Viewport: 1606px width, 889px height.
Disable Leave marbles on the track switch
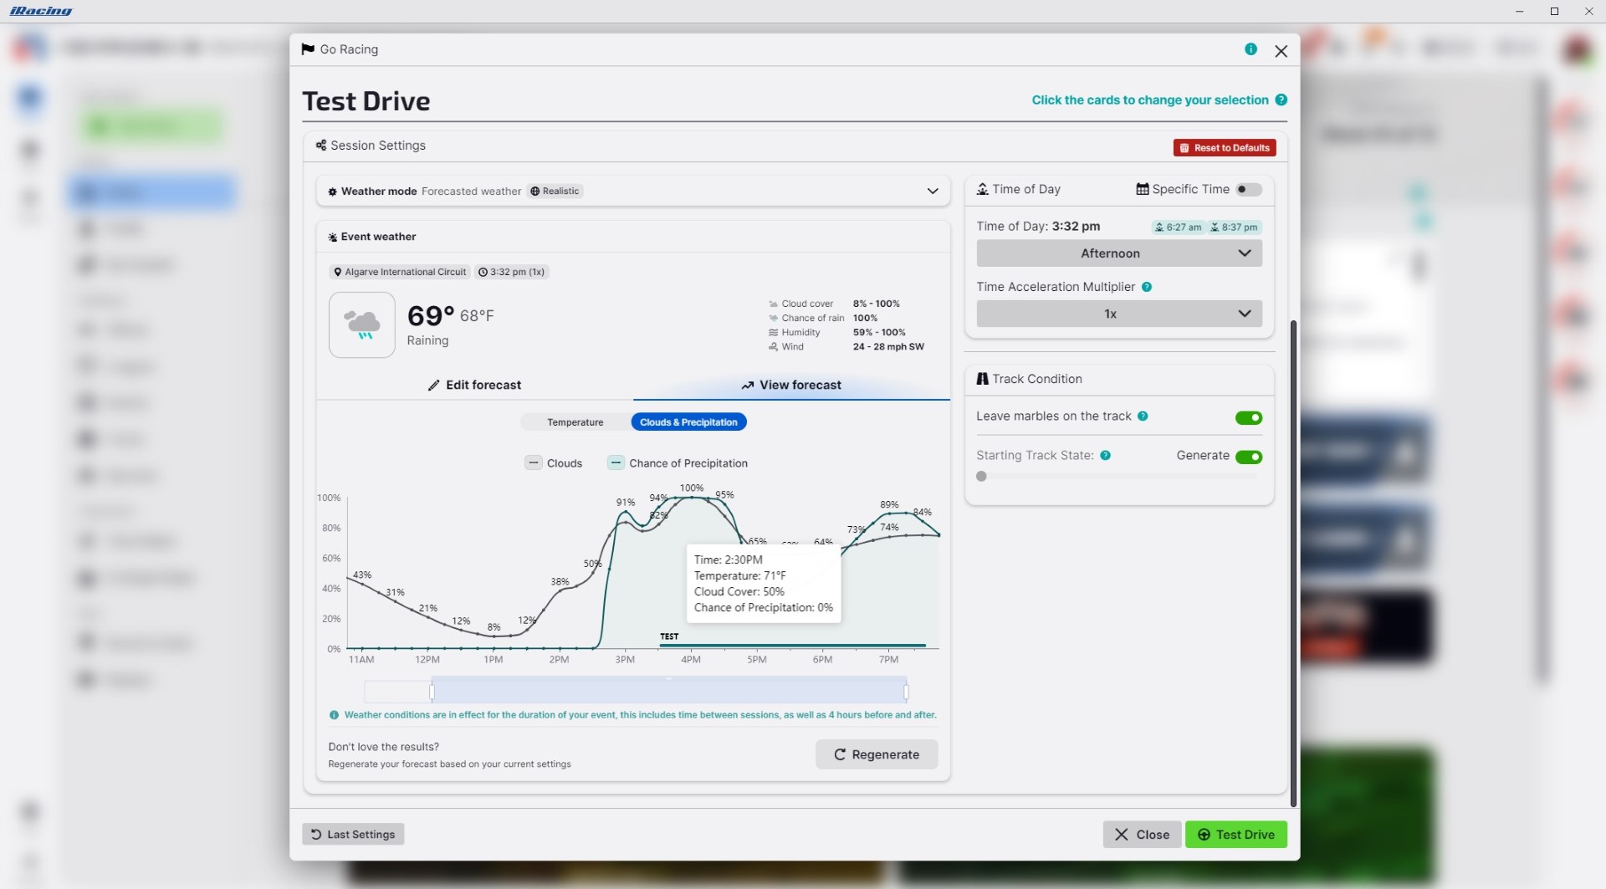[x=1248, y=418]
